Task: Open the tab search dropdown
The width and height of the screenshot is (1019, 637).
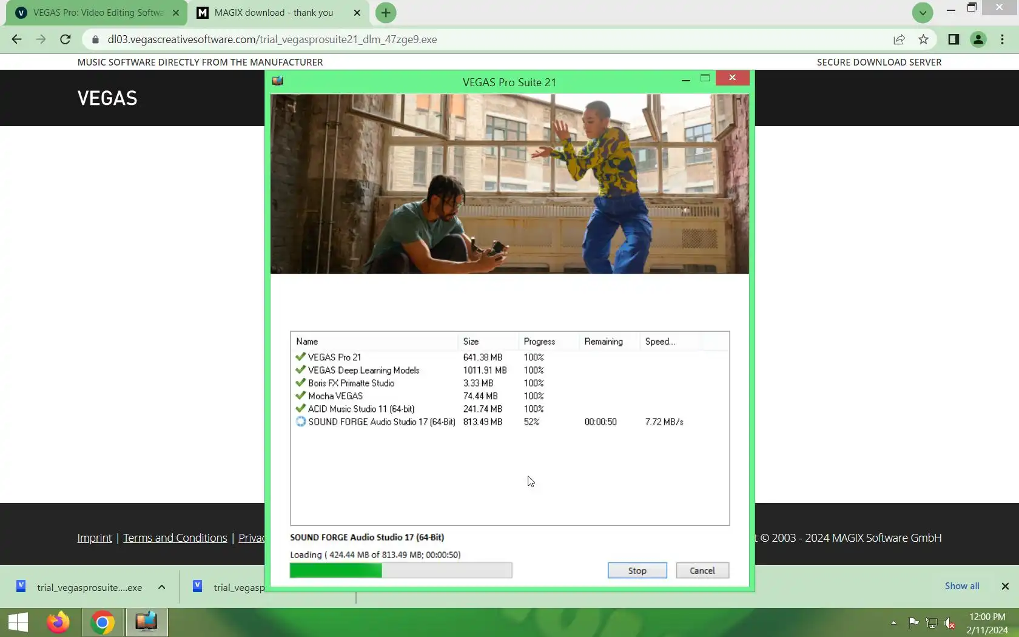Action: (923, 13)
